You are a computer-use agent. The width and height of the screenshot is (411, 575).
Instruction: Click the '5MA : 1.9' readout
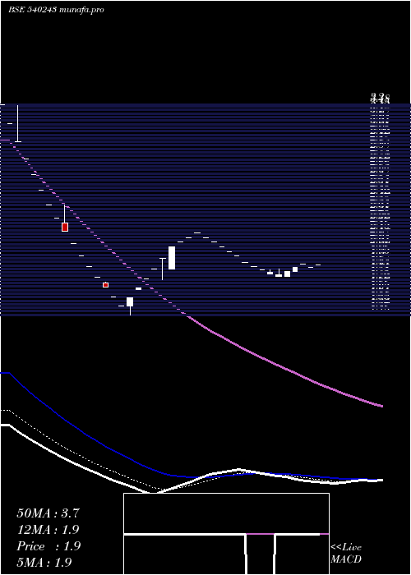point(44,562)
